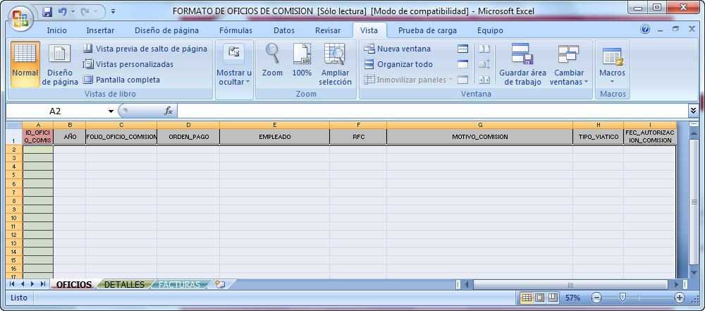The width and height of the screenshot is (705, 311).
Task: Click the ORDEN_PAGO header cell
Action: click(188, 137)
